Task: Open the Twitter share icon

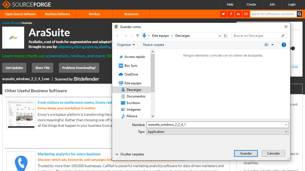Action: tap(223, 14)
